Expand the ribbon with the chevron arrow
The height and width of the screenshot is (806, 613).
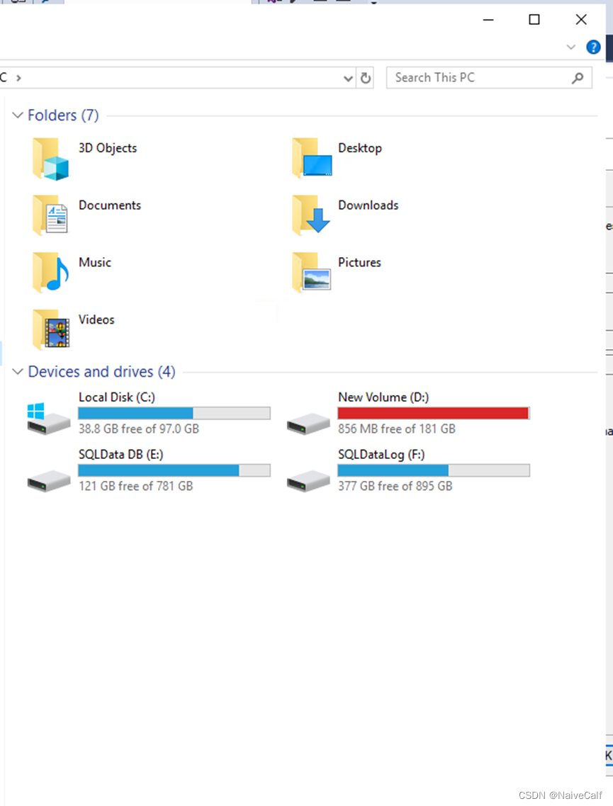click(x=570, y=47)
